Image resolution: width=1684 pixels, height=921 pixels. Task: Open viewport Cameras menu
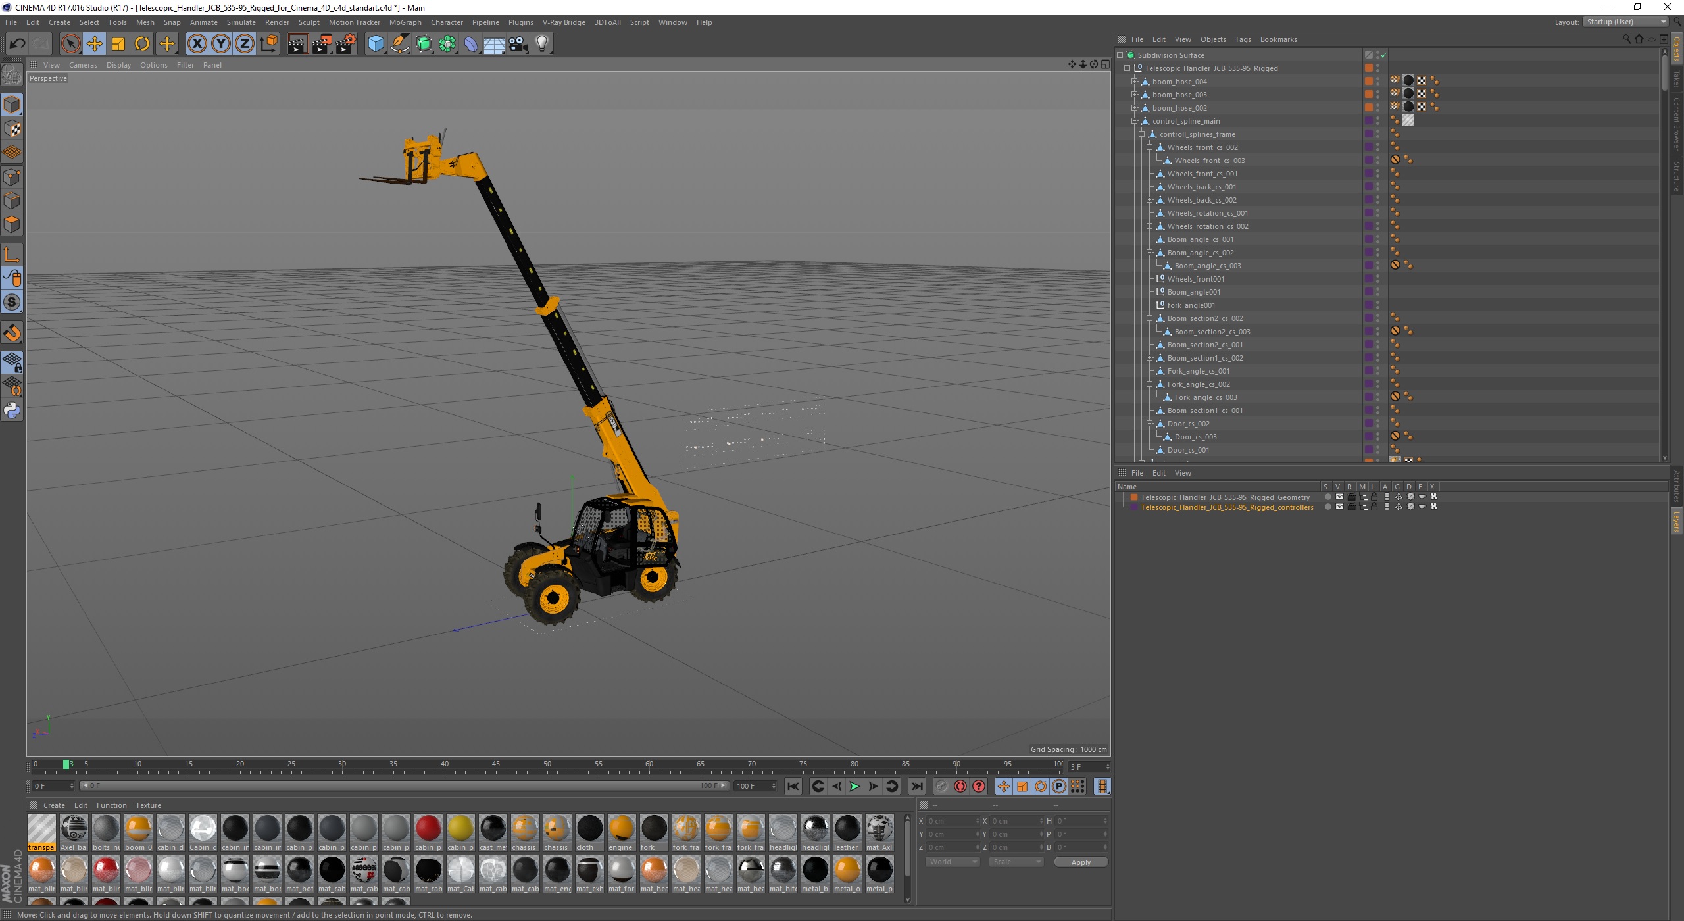pos(83,65)
